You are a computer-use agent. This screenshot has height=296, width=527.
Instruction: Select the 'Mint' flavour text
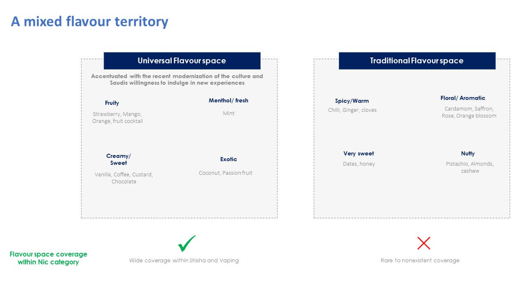229,113
